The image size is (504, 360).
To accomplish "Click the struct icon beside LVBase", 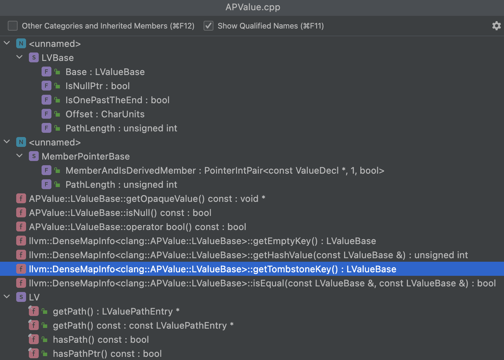I will tap(34, 57).
